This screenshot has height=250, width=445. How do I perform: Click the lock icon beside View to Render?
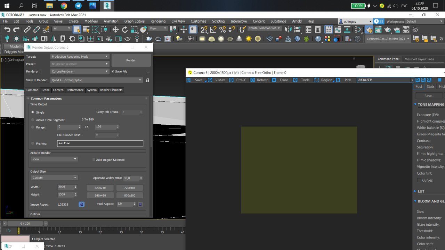147,80
